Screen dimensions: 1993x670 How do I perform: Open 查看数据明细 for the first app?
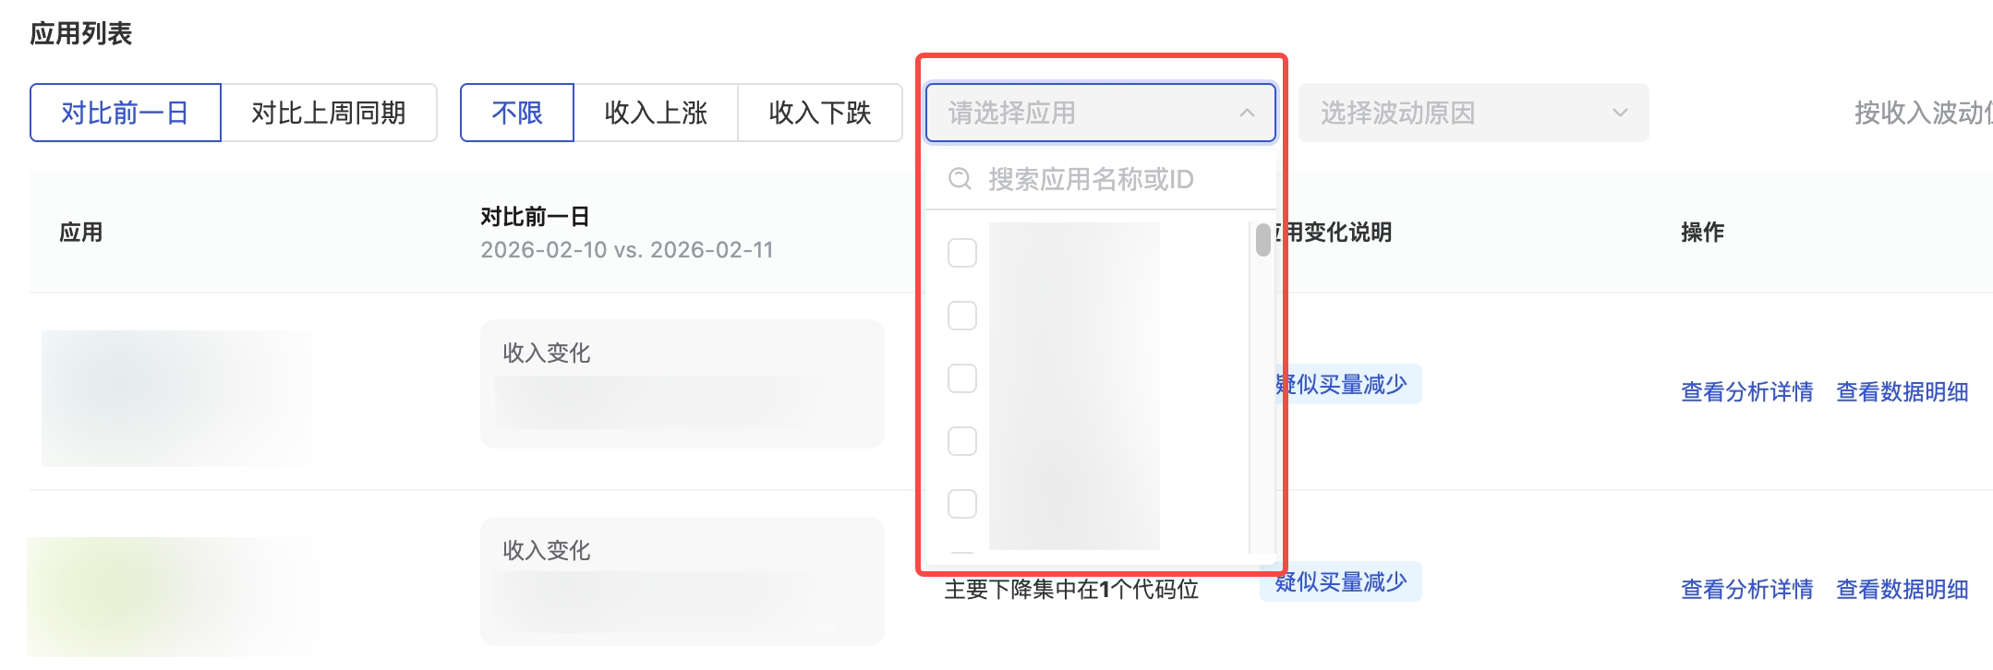pos(1902,392)
